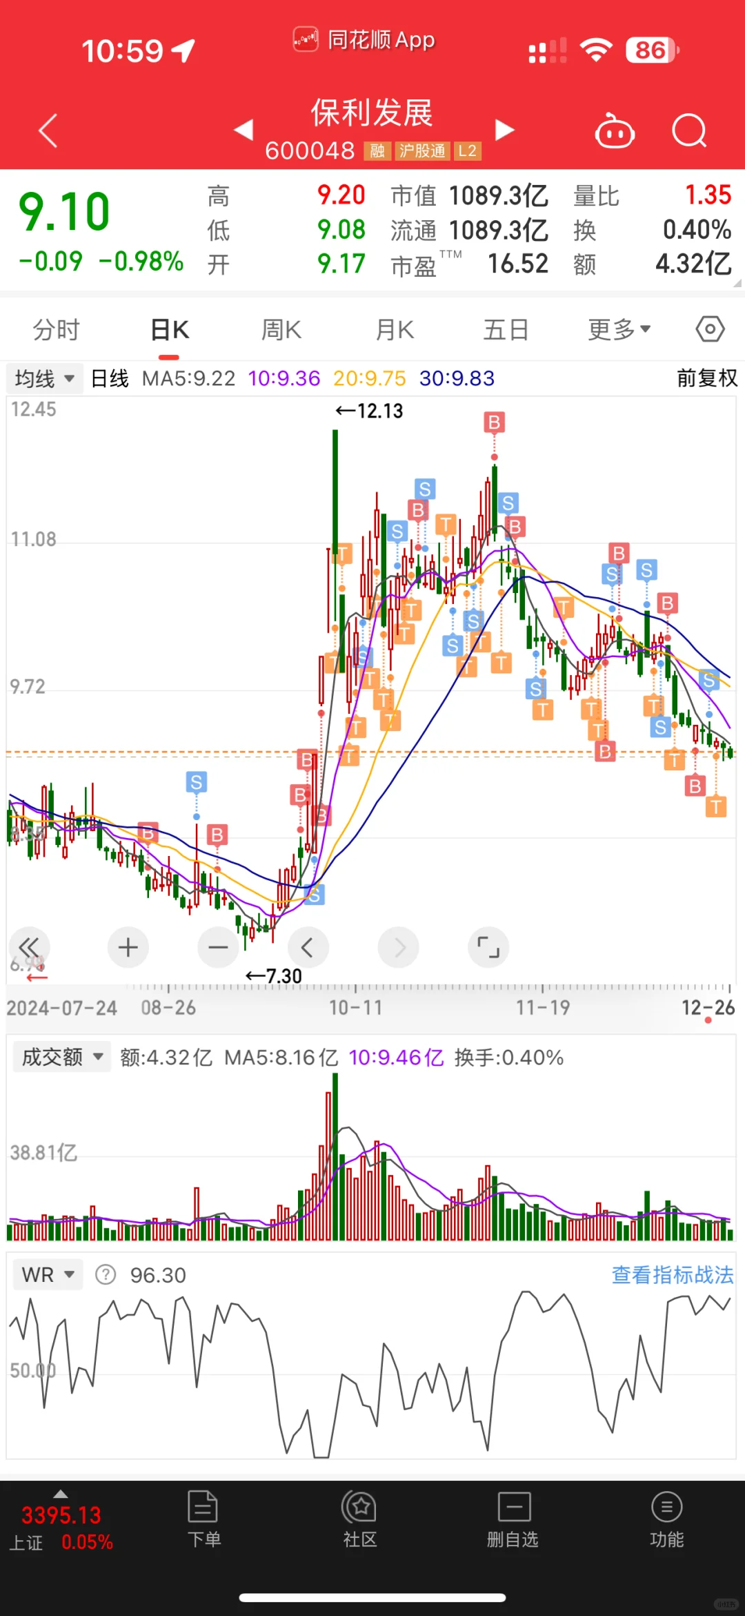The width and height of the screenshot is (745, 1616).
Task: Tap the L2 level badge
Action: point(467,150)
